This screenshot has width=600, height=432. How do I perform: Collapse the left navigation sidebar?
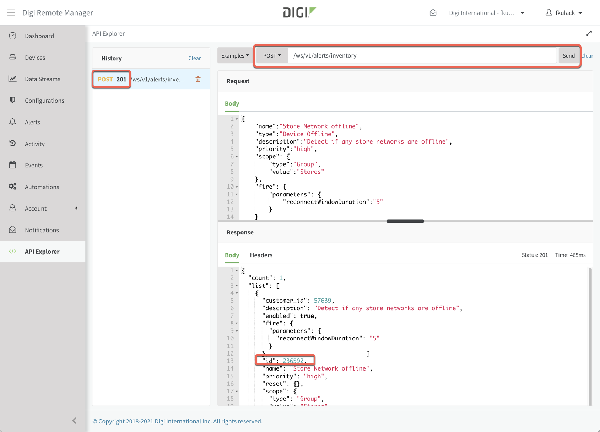[x=74, y=420]
